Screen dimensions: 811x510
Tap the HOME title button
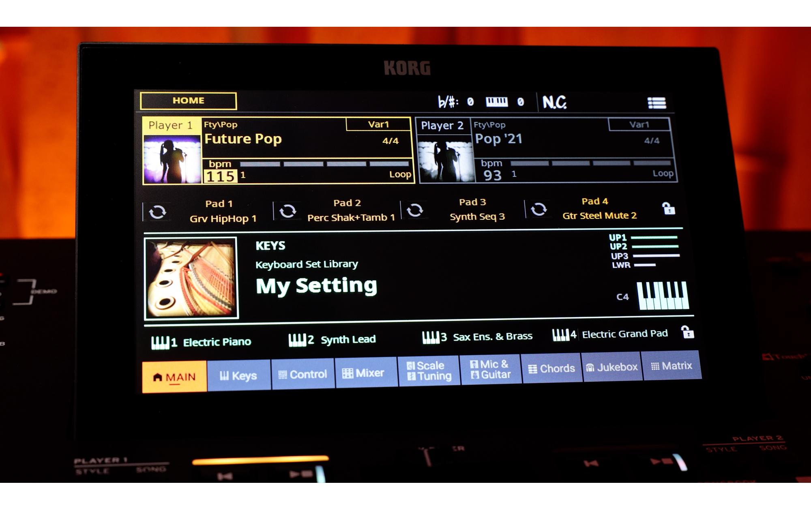188,101
